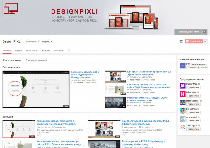Click Загрузки section heading
The image size is (210, 148).
8,117
